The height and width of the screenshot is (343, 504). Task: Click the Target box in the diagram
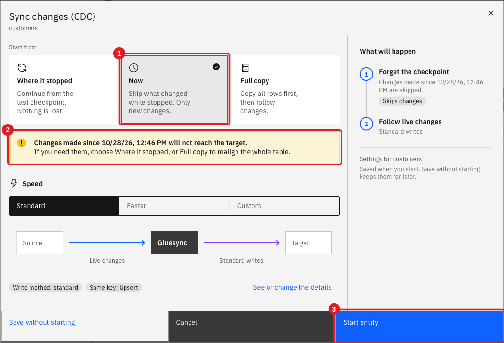(309, 243)
